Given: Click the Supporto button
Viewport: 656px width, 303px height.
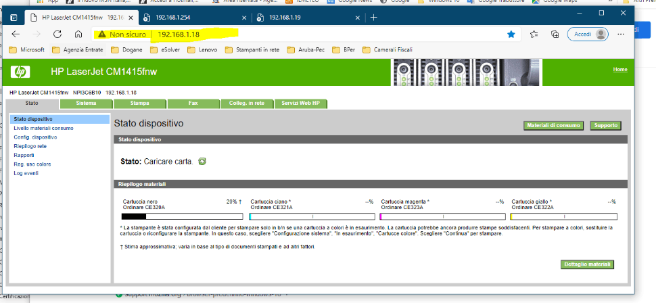Looking at the screenshot, I should pyautogui.click(x=605, y=126).
